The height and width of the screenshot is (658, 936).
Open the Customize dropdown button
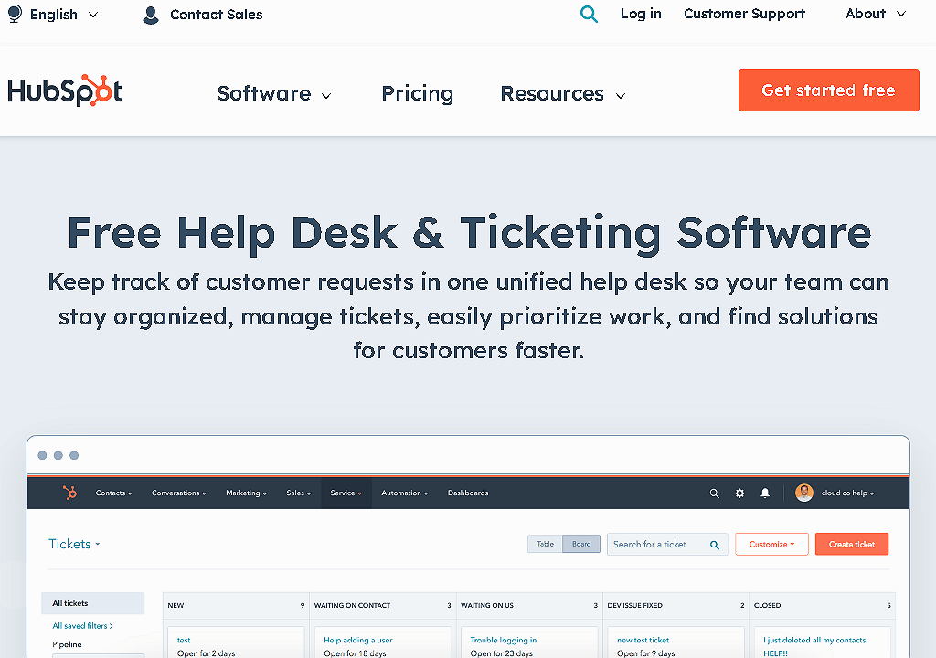pyautogui.click(x=771, y=544)
